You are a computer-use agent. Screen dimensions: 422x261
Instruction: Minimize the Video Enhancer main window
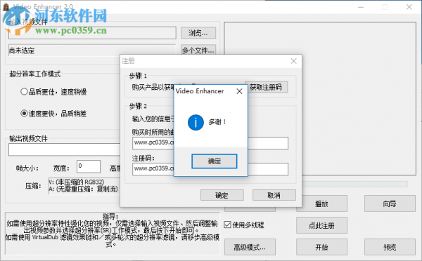(361, 7)
